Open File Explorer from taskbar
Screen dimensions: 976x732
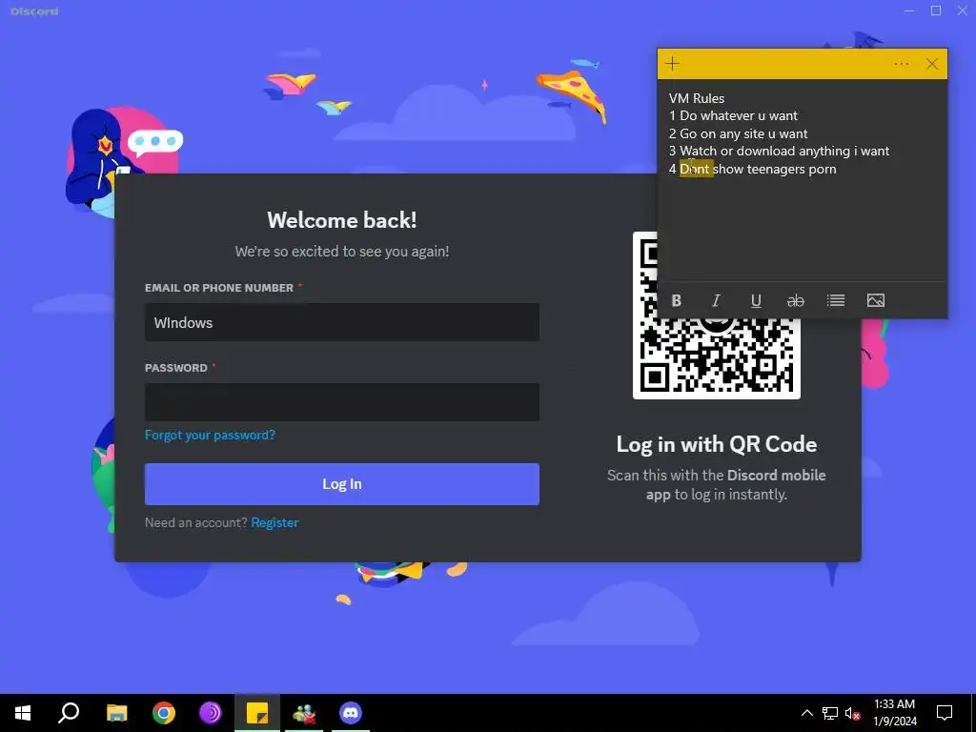116,713
